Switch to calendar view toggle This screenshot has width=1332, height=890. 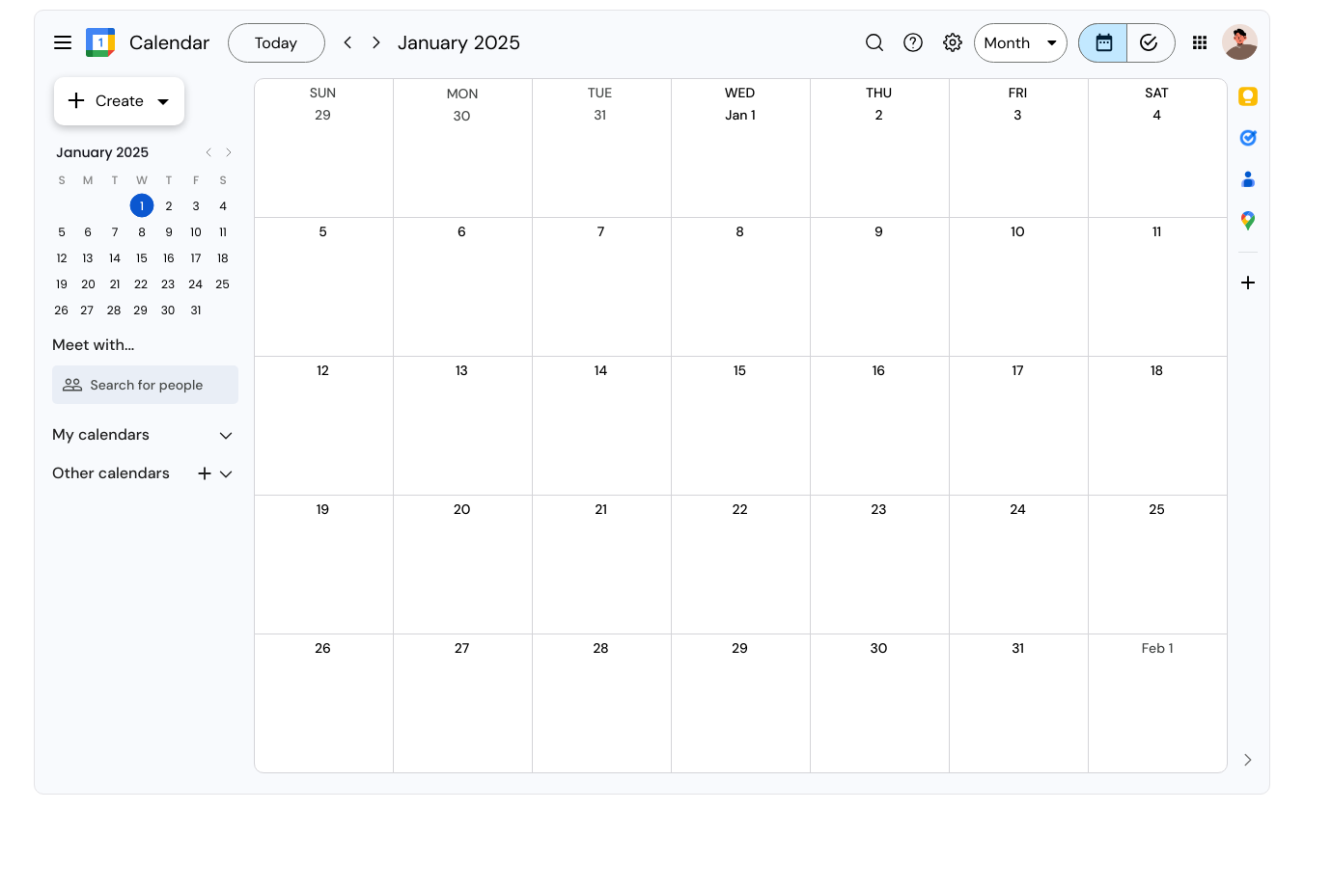(x=1103, y=42)
